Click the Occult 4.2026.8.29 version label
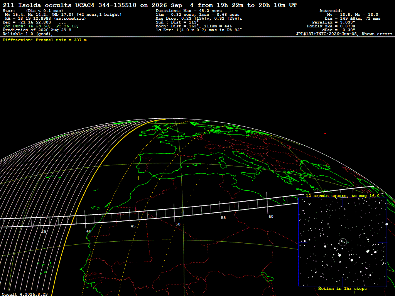The image size is (395, 296). point(25,294)
